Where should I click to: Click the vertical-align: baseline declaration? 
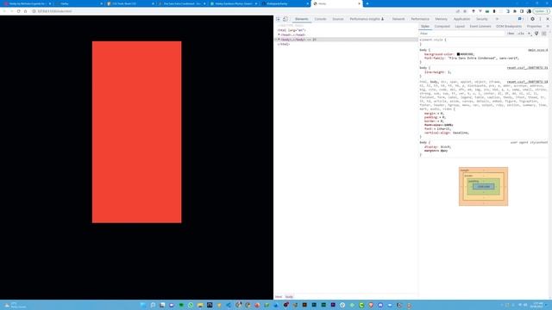point(447,133)
